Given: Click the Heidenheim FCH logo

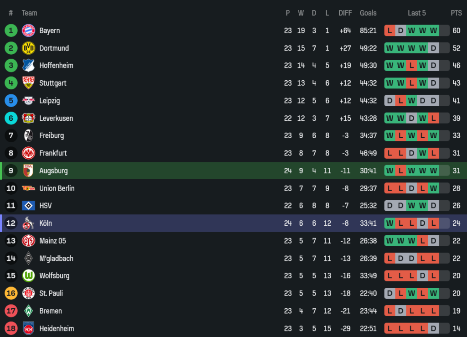Looking at the screenshot, I should [x=28, y=328].
